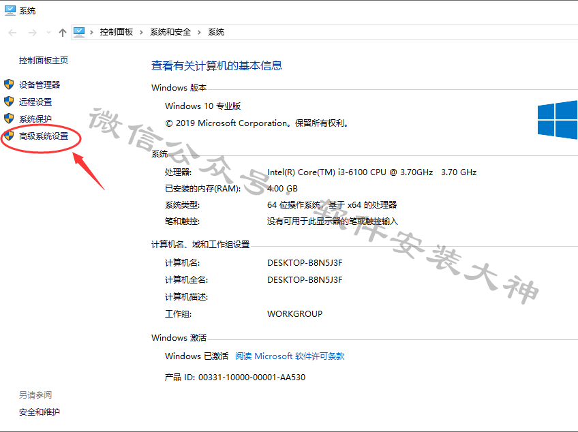
Task: Click the shield icon beside 远程设置
Action: (9, 102)
